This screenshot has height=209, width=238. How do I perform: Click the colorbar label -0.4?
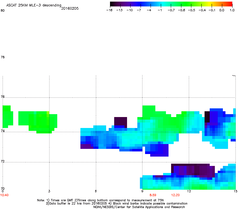pyautogui.click(x=202, y=10)
